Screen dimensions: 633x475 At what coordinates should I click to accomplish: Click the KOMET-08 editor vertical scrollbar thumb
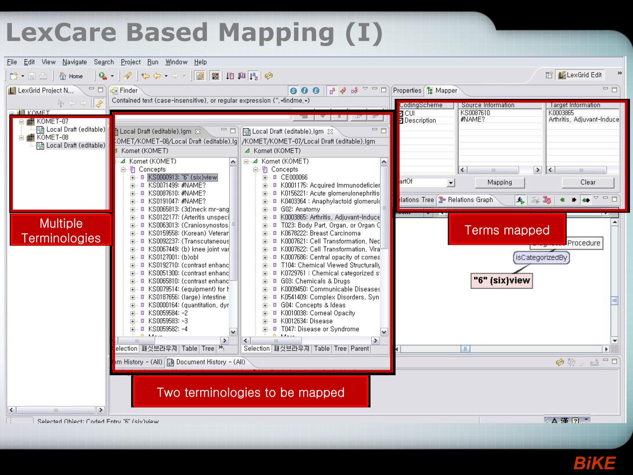(233, 223)
